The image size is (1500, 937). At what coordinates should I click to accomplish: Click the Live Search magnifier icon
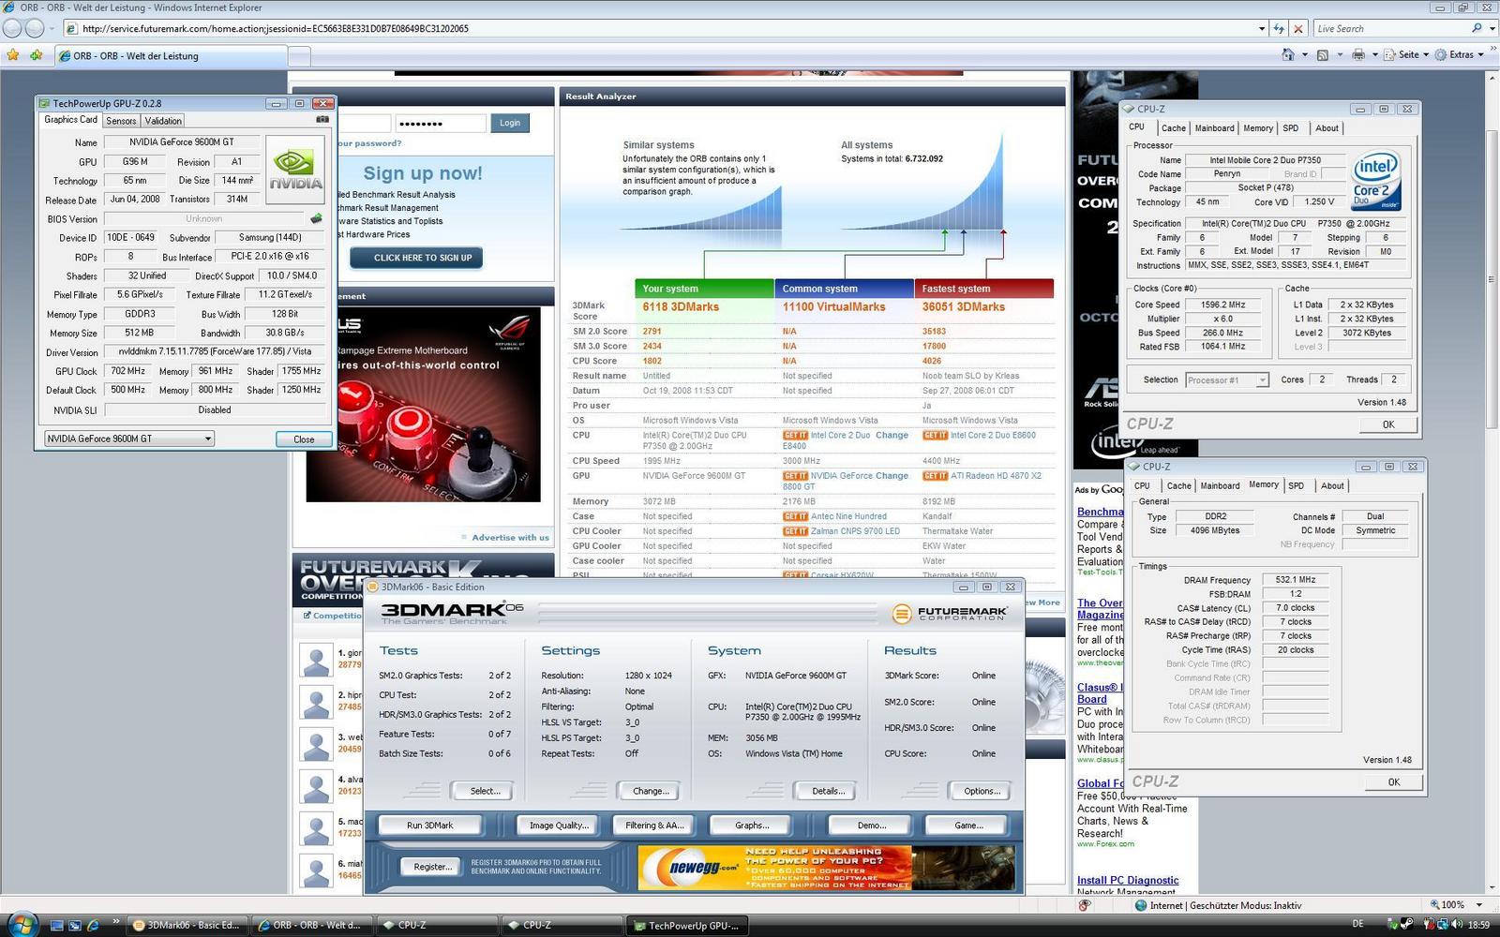coord(1477,28)
